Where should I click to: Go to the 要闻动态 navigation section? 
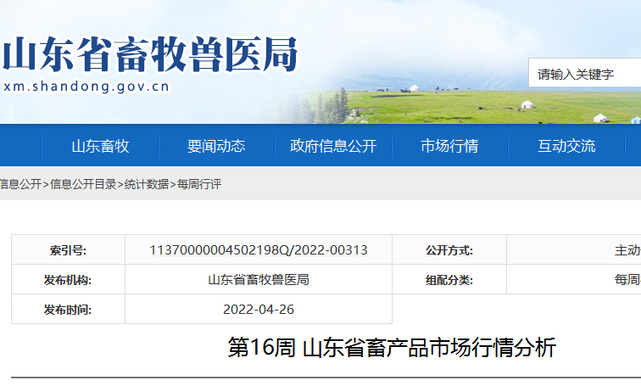(x=216, y=146)
